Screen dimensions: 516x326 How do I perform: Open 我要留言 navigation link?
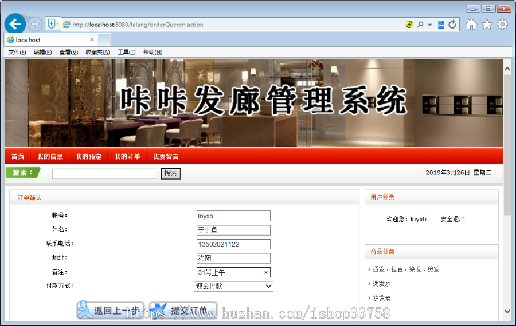click(166, 157)
